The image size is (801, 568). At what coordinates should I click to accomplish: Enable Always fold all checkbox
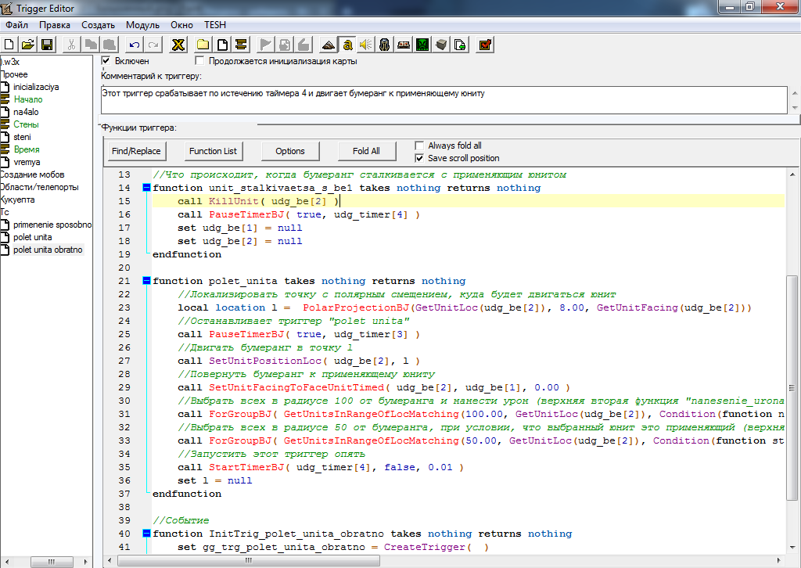coord(420,146)
